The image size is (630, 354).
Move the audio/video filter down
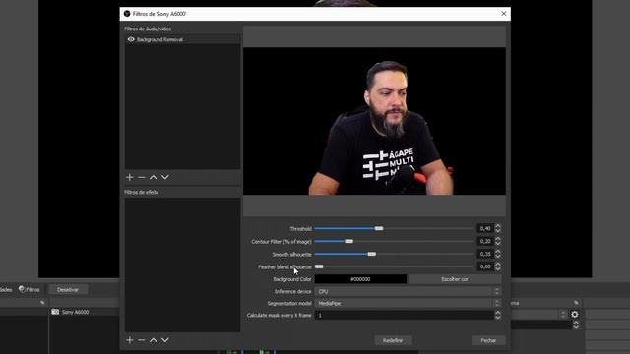(x=165, y=177)
